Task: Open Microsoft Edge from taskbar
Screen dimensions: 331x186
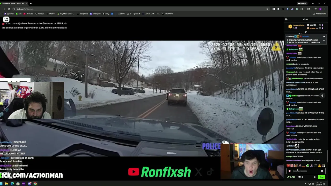Action: point(12,184)
